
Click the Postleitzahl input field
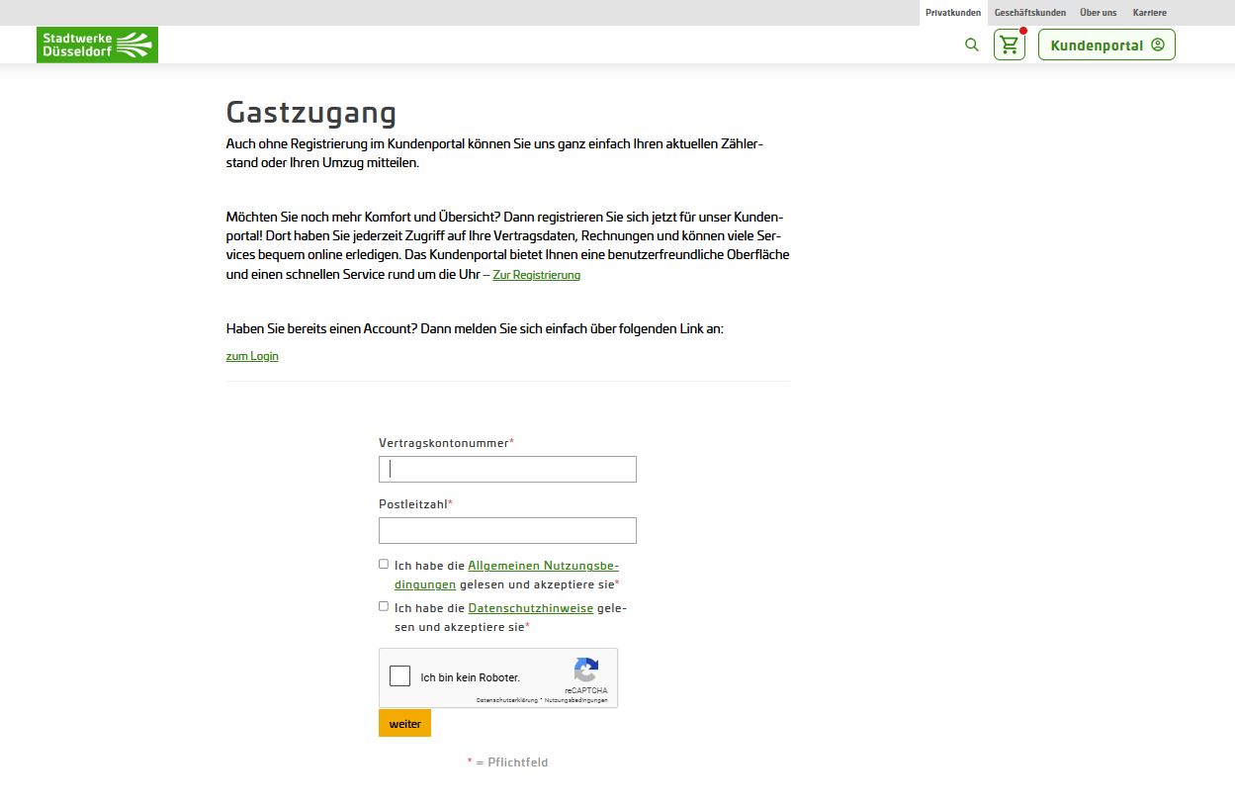(507, 530)
